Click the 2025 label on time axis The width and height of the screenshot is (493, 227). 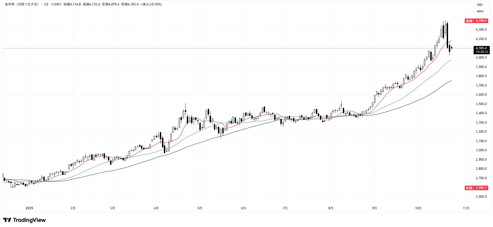(x=29, y=208)
